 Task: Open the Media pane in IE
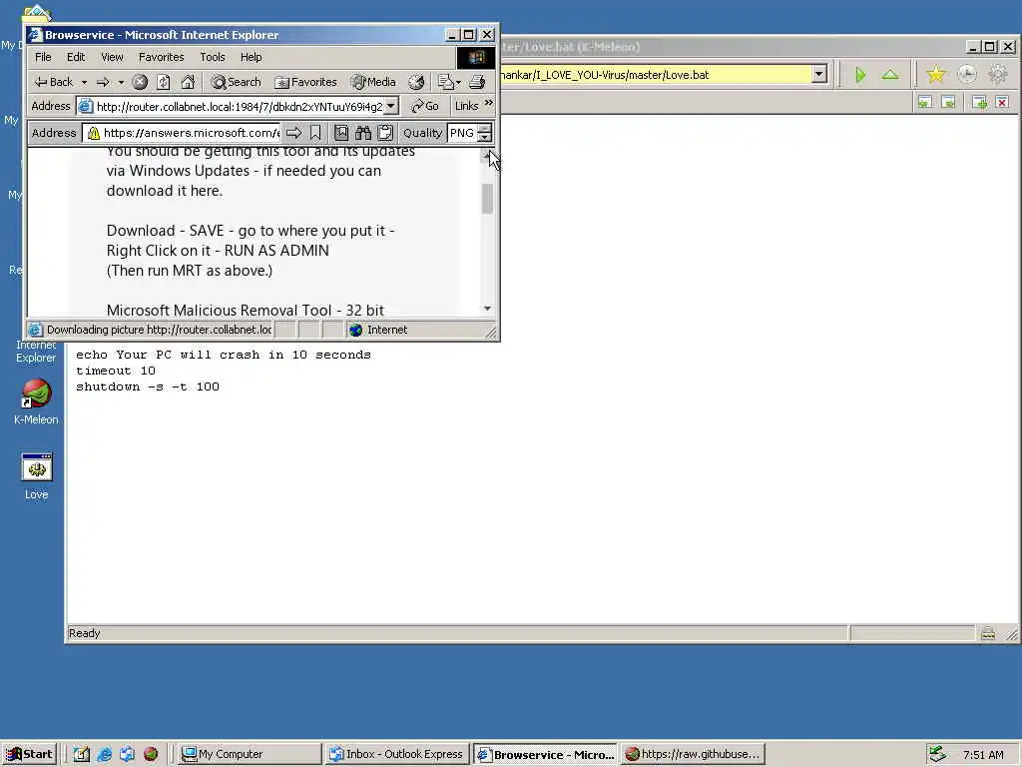tap(373, 82)
